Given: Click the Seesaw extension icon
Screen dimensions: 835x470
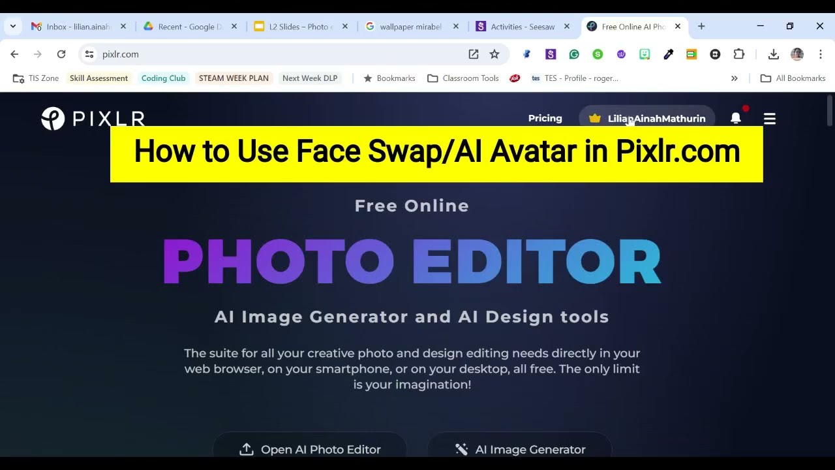Looking at the screenshot, I should point(551,54).
